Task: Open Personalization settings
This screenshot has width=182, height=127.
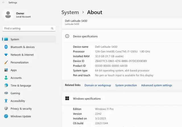Action: point(29,62)
